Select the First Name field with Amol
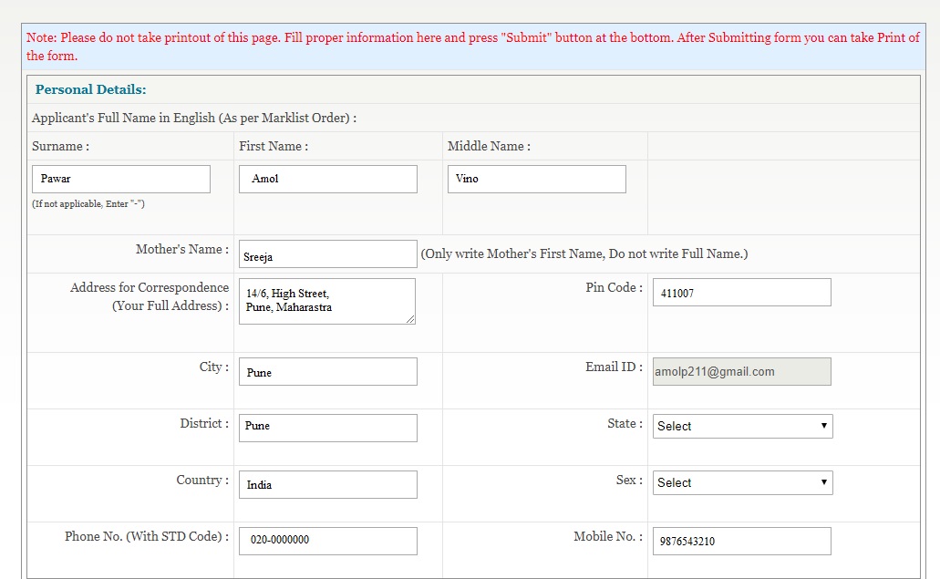 coord(328,180)
